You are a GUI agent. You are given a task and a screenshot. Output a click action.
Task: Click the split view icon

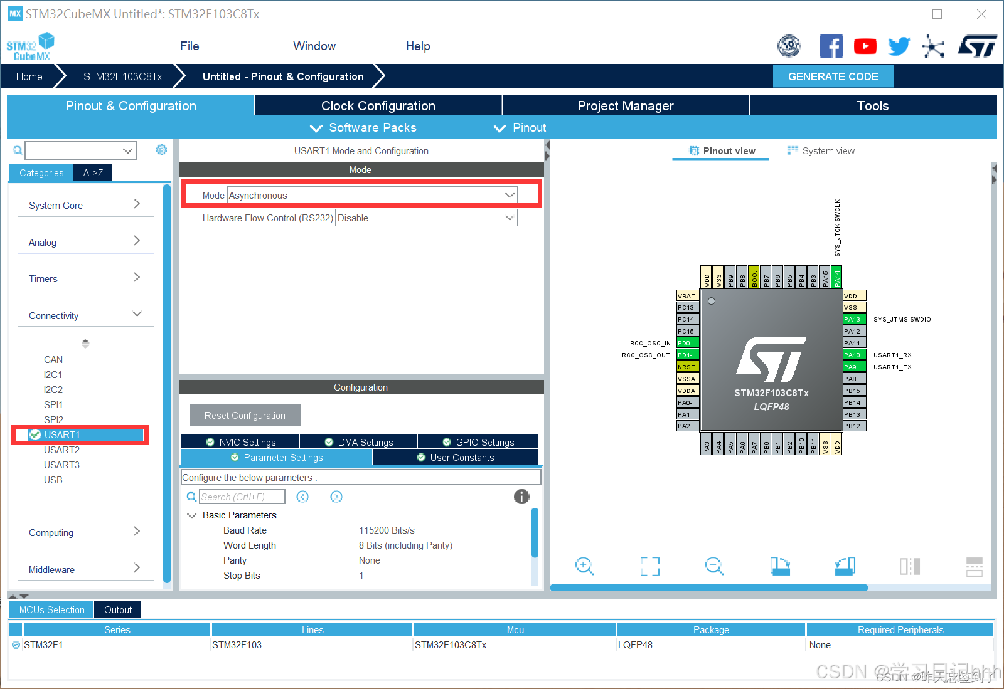pos(910,566)
